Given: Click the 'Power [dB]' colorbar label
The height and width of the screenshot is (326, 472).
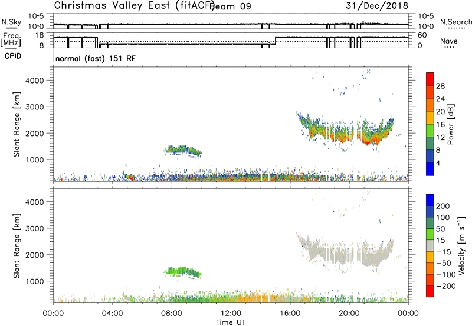Looking at the screenshot, I should point(451,124).
